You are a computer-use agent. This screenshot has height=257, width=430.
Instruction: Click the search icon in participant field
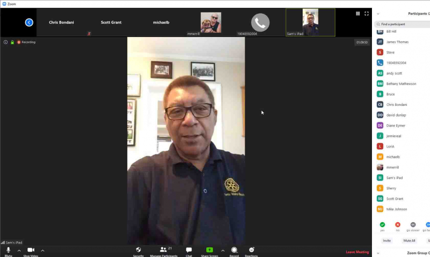pos(378,24)
